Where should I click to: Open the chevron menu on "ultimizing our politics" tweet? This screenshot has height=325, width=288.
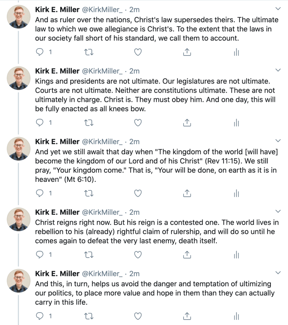278,273
